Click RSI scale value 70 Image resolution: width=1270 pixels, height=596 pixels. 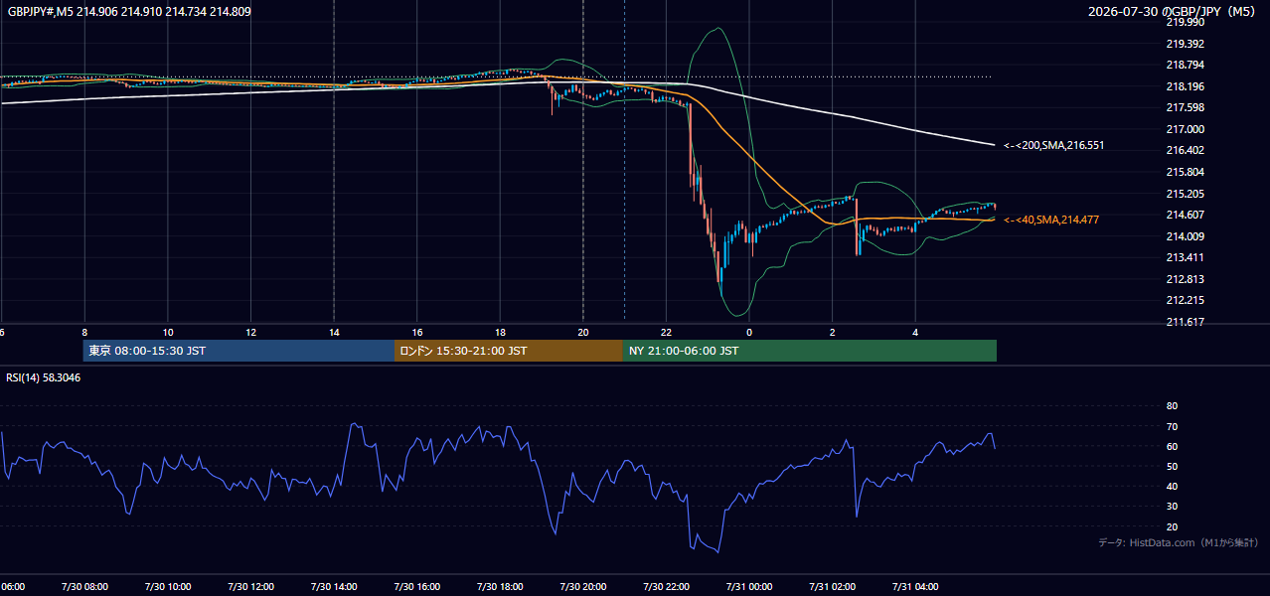(1172, 426)
